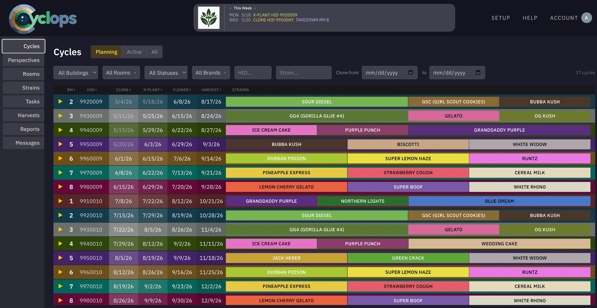
Task: Expand row for HID 9920009
Action: tap(60, 102)
